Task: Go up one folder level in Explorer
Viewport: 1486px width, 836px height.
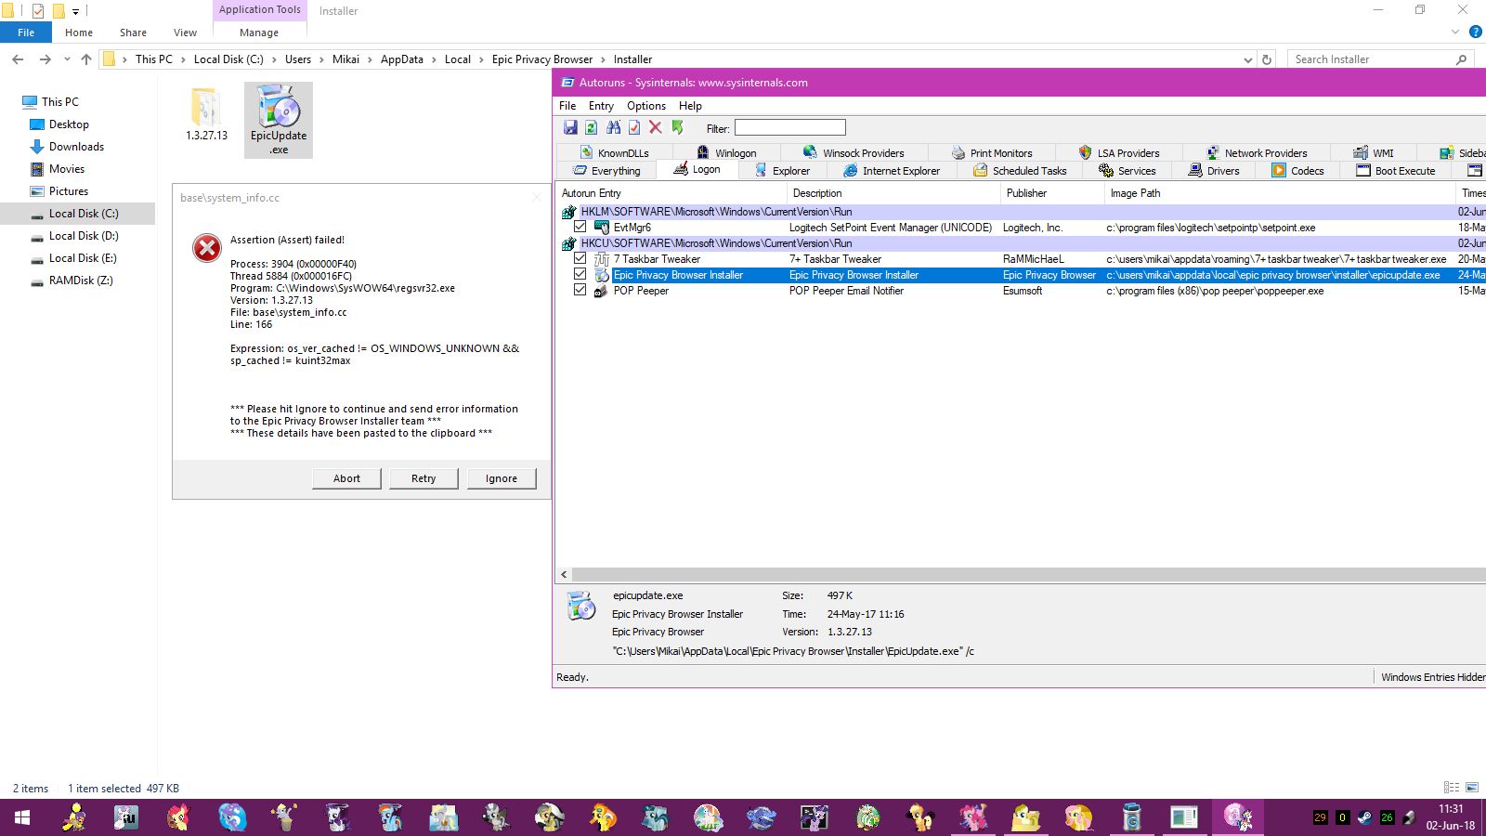Action: pyautogui.click(x=86, y=59)
